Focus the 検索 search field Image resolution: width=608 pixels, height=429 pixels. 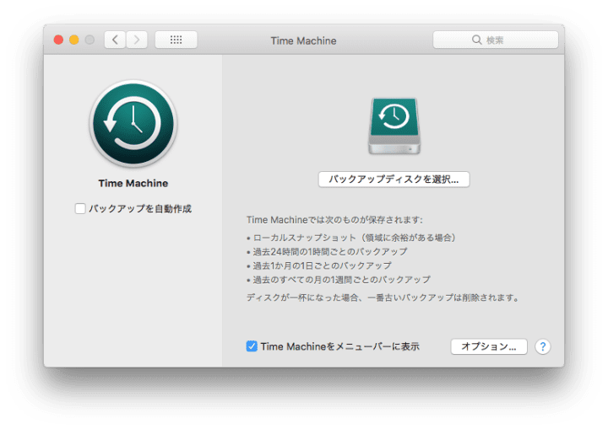496,40
